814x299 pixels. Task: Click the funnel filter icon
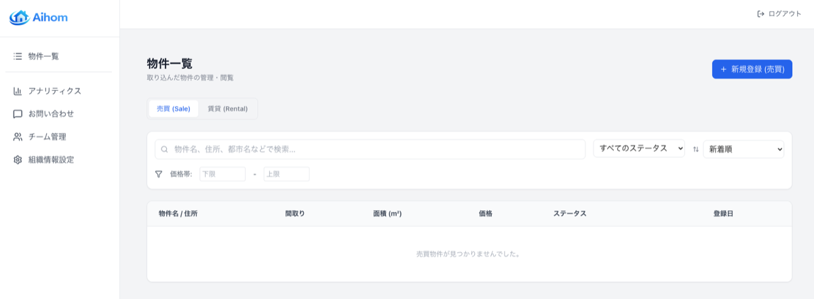coord(159,174)
